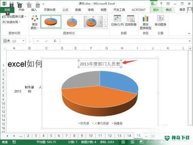Image resolution: width=193 pixels, height=145 pixels.
Task: Click the Save icon in Quick Access Toolbar
Action: pos(12,4)
